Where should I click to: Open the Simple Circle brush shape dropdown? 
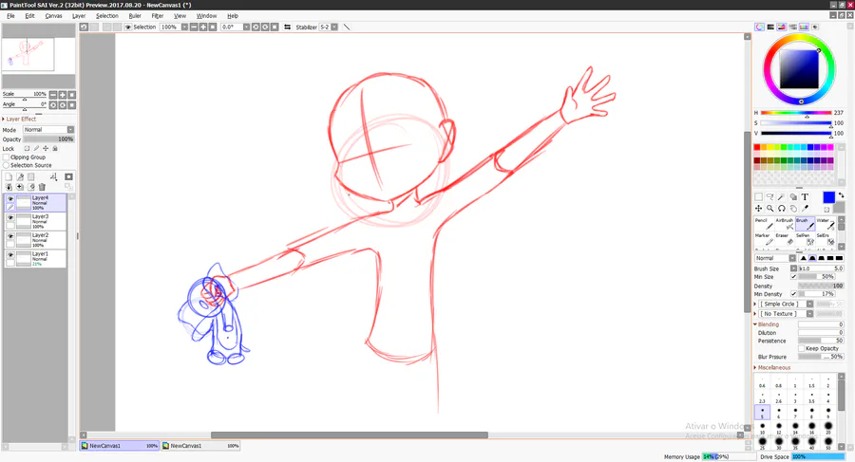(x=809, y=304)
